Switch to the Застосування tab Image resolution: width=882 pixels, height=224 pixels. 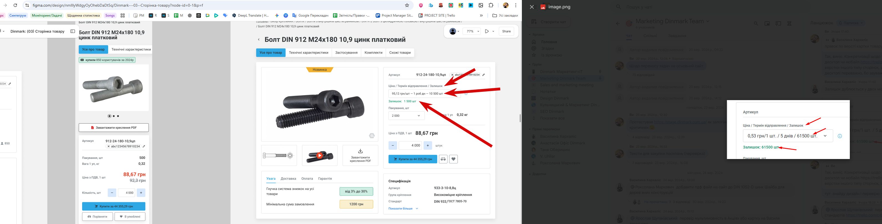point(346,53)
